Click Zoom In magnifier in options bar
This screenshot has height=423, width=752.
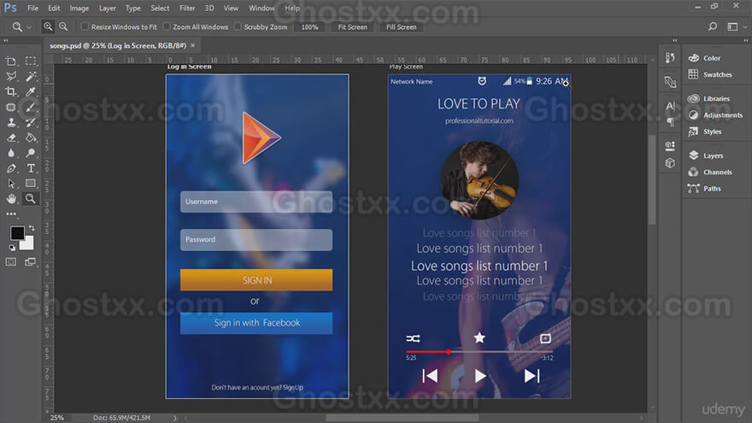[x=48, y=26]
